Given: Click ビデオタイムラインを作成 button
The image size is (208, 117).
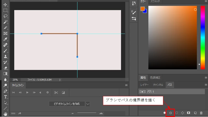Looking at the screenshot, I should (67, 104).
